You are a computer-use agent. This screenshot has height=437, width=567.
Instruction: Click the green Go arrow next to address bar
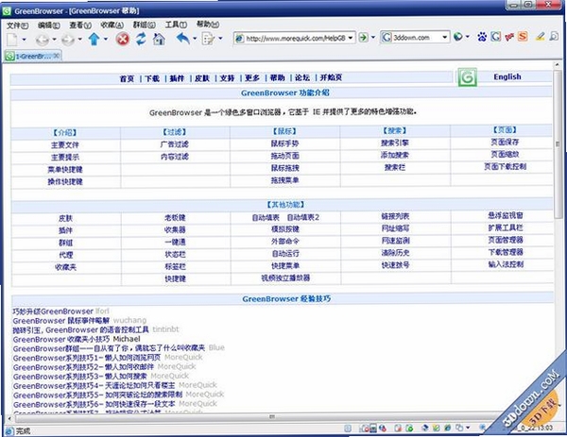pos(364,37)
